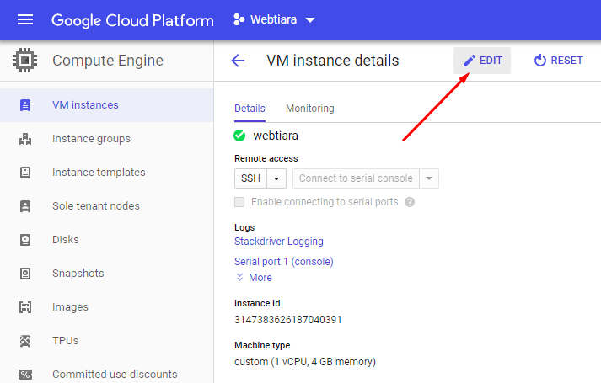Switch to the Monitoring tab
The image size is (601, 383).
pyautogui.click(x=310, y=109)
